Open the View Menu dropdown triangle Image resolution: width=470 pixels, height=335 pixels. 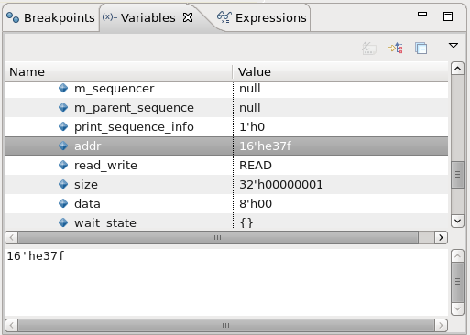coord(454,46)
